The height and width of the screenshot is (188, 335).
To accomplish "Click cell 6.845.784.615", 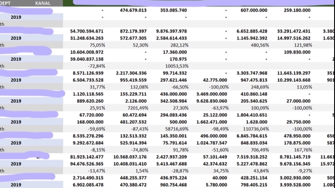I will point(252,136).
